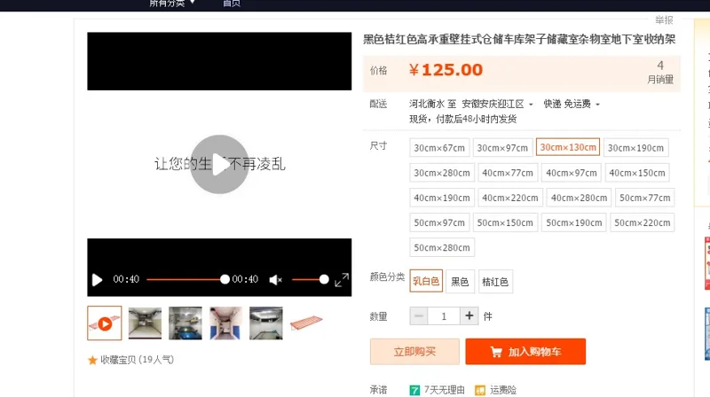Mute the video using the speaker icon

[x=275, y=280]
